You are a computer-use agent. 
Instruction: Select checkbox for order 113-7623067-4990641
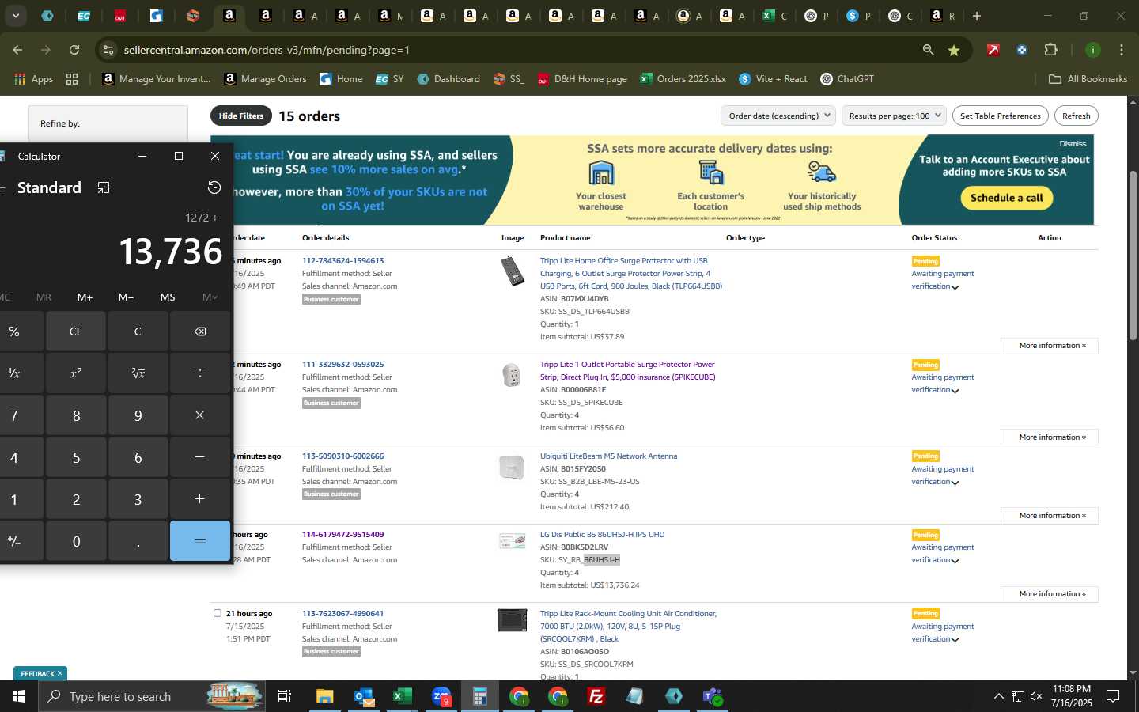pyautogui.click(x=218, y=613)
